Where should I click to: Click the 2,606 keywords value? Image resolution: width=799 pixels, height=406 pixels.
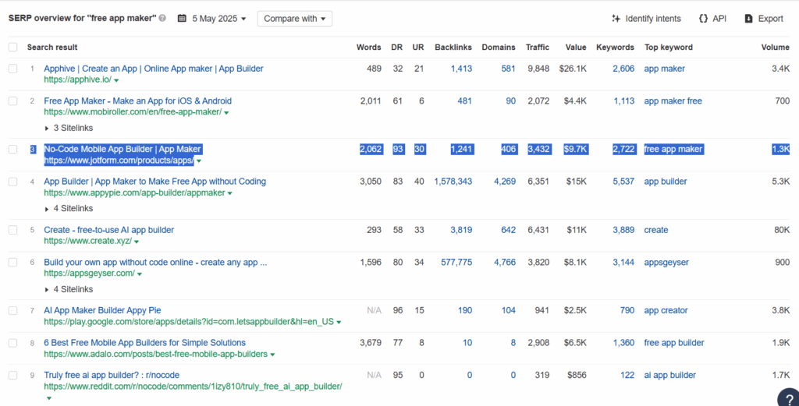pos(623,69)
